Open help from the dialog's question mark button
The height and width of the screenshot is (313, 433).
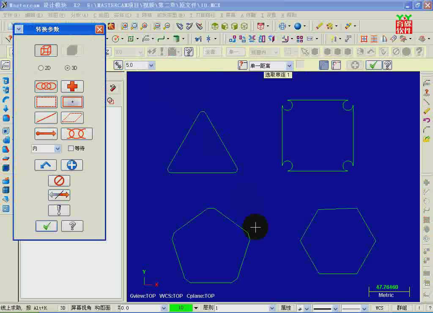pos(72,226)
